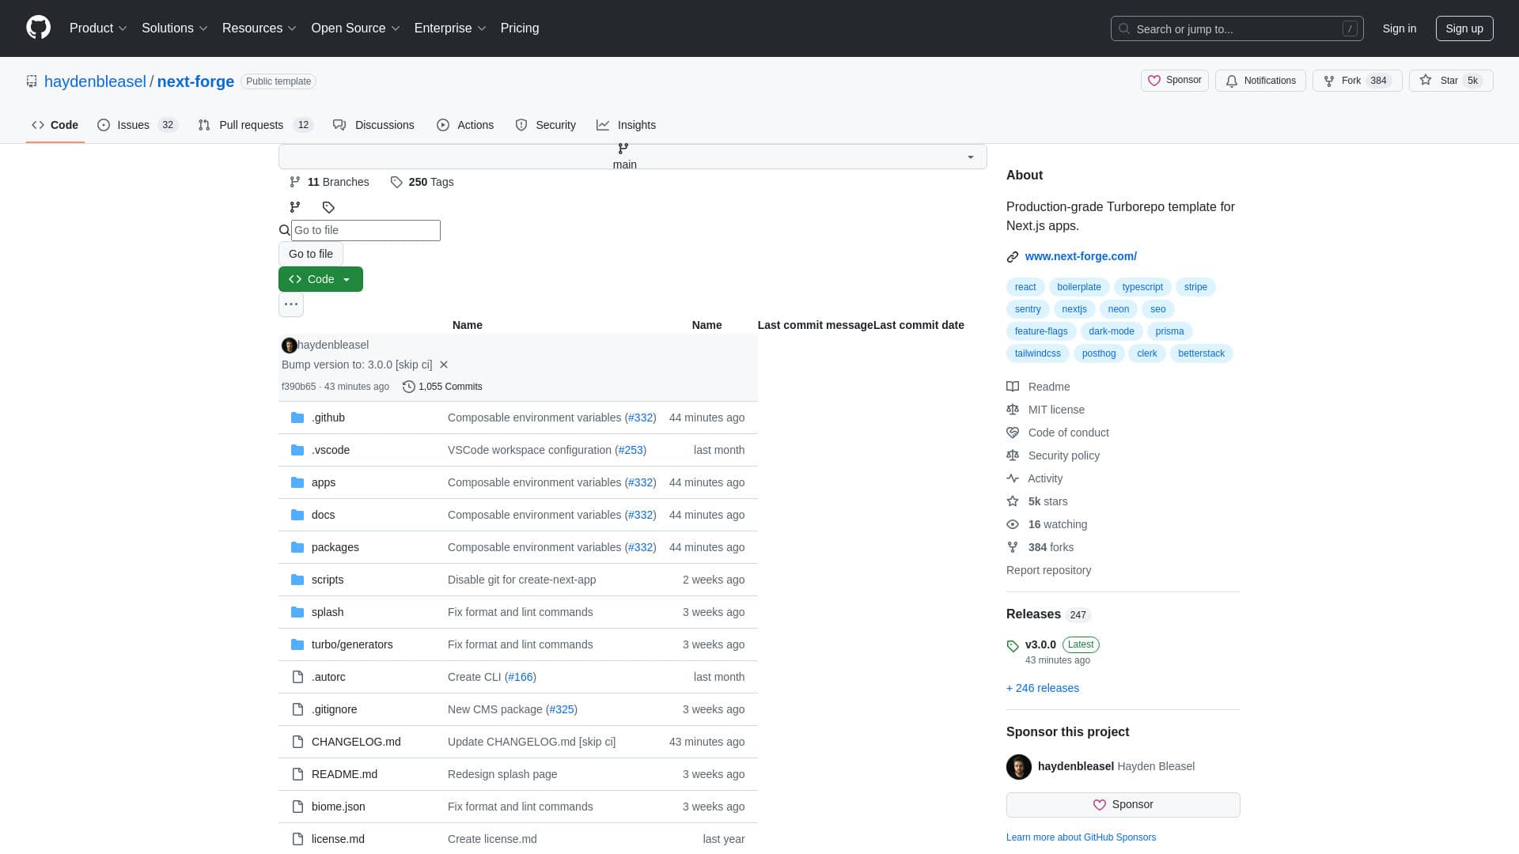
Task: Click the Go to file button
Action: click(x=311, y=254)
